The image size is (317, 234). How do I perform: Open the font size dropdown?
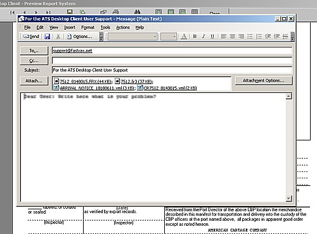pyautogui.click(x=174, y=37)
